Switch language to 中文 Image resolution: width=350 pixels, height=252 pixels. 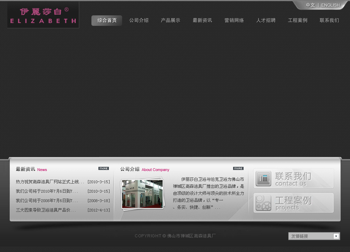(310, 5)
